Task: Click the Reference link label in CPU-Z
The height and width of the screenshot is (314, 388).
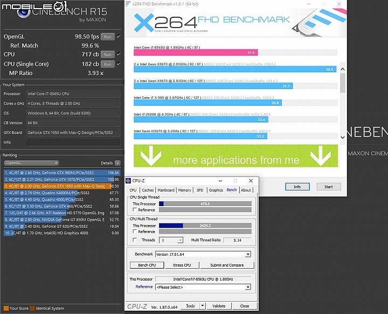Action: point(144,286)
